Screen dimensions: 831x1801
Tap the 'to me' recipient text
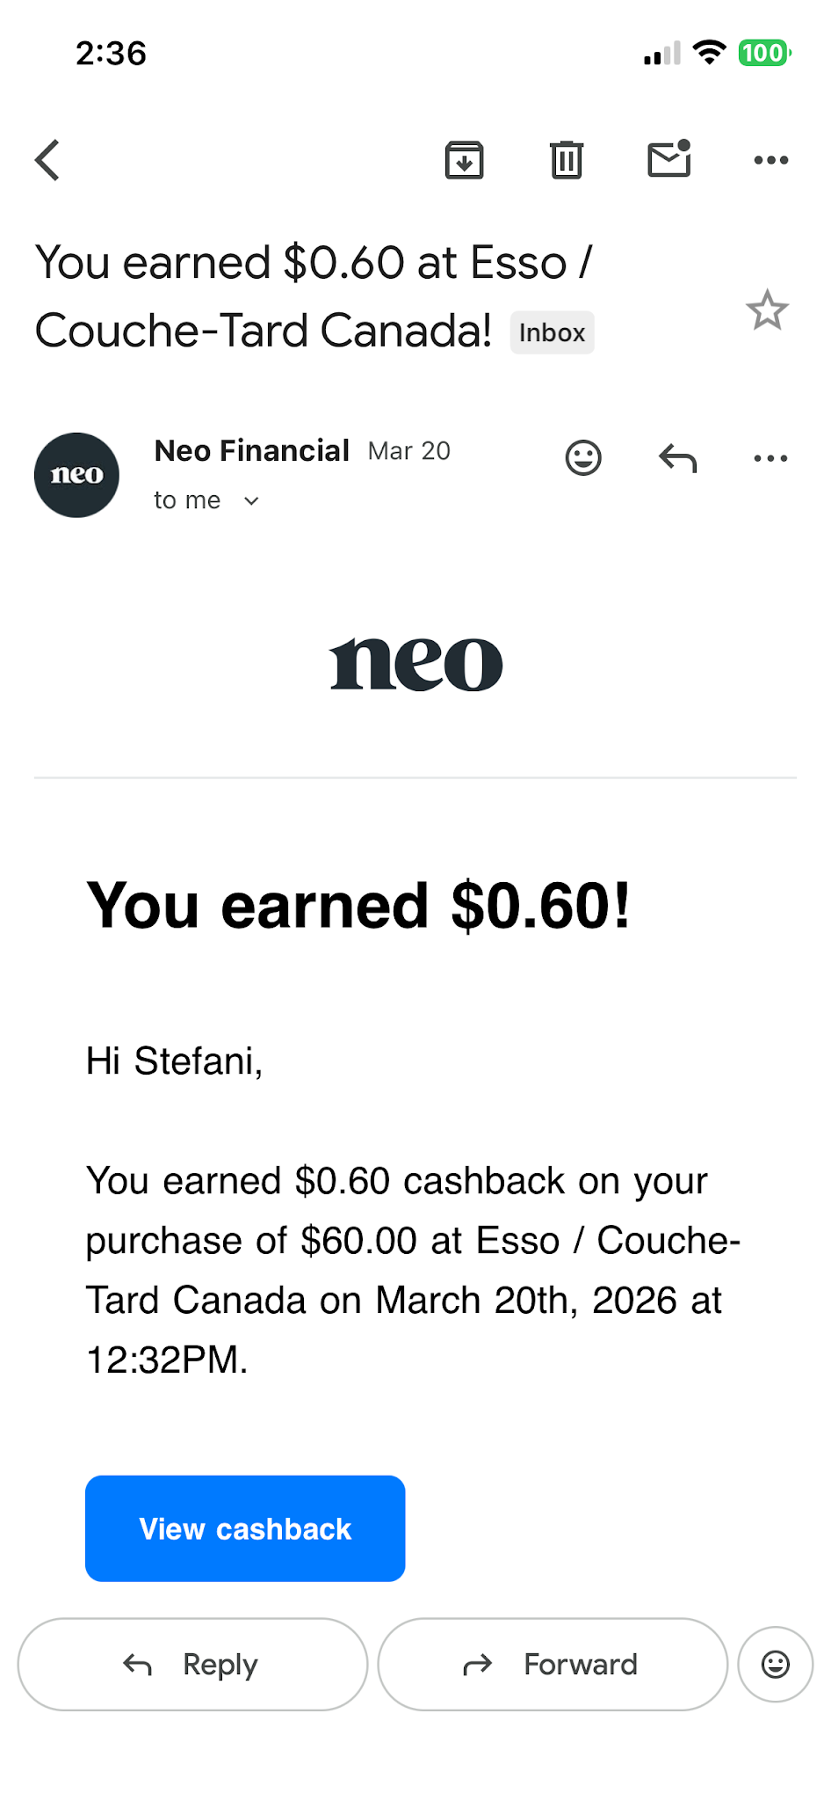tap(187, 500)
